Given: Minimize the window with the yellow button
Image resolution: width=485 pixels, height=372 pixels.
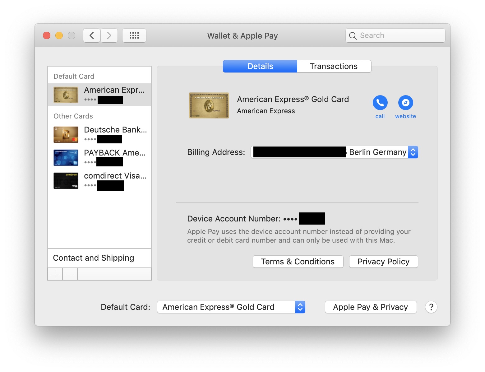Looking at the screenshot, I should tap(59, 35).
